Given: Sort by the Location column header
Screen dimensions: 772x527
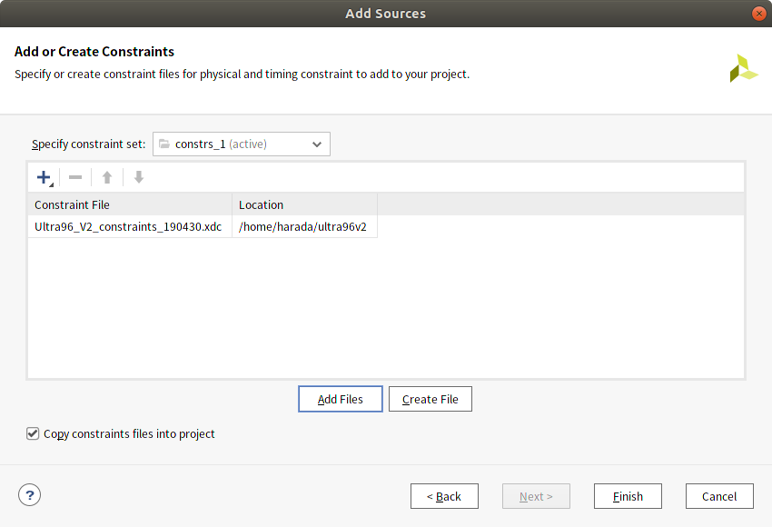Looking at the screenshot, I should [305, 204].
